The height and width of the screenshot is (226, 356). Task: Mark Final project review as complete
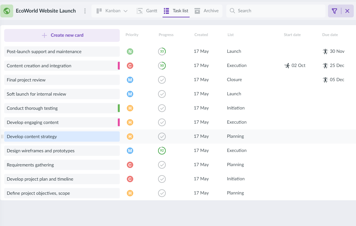pos(162,80)
